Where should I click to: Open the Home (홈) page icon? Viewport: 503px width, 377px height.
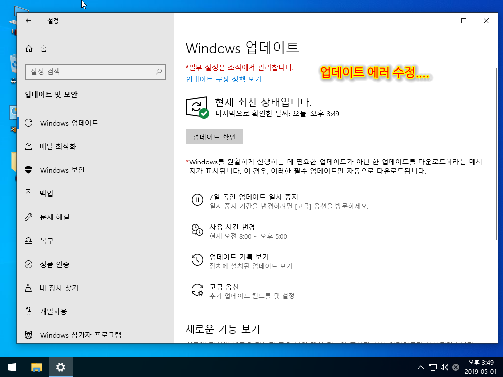pyautogui.click(x=29, y=49)
